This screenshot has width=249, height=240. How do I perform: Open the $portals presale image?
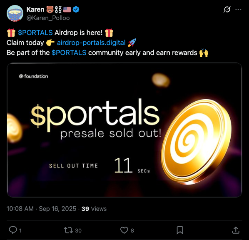(x=124, y=130)
